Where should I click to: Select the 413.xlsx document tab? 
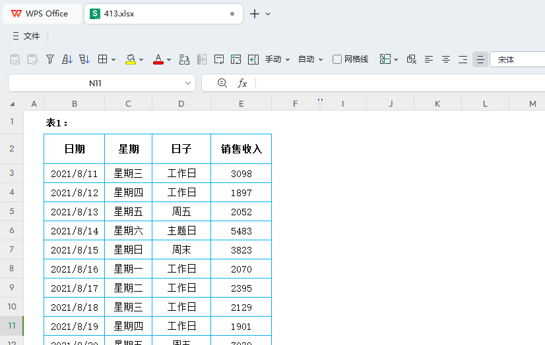164,14
